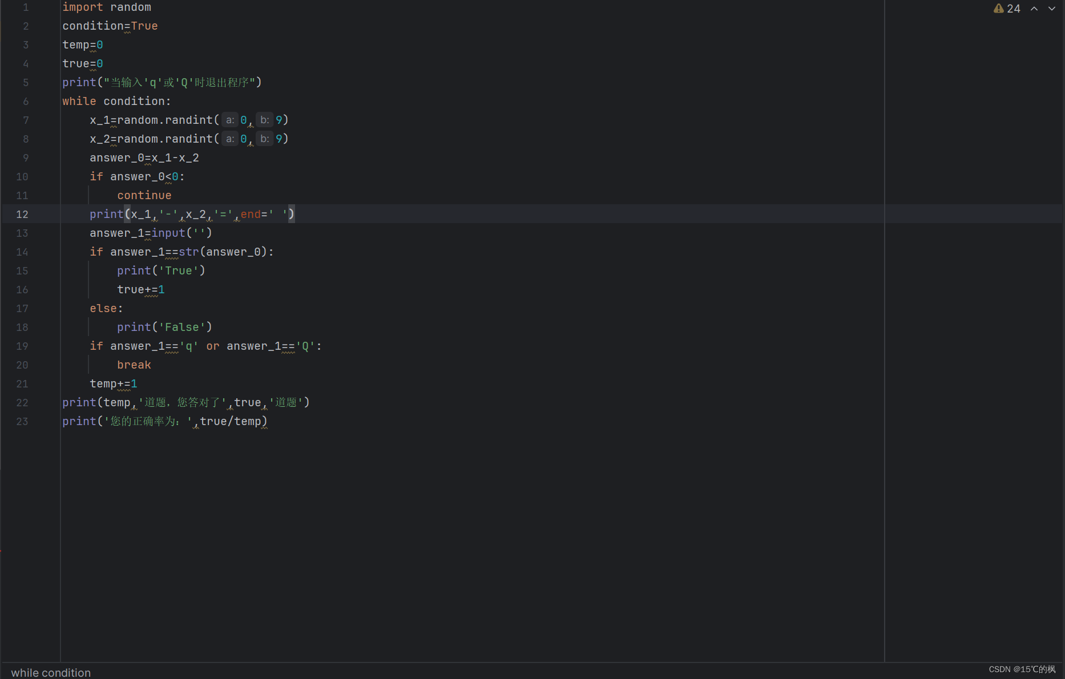Click the 'if answer_0<0:' line
The image size is (1065, 679).
click(x=137, y=176)
